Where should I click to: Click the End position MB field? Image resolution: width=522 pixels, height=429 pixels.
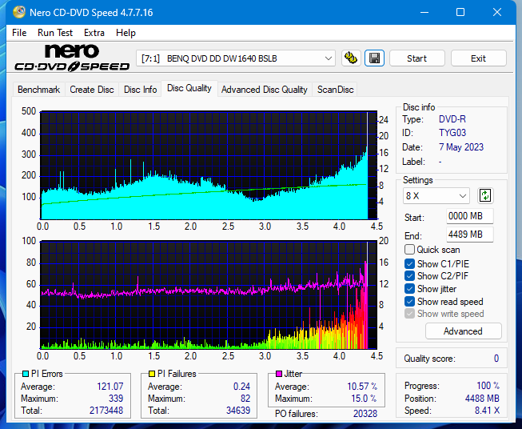pos(469,235)
